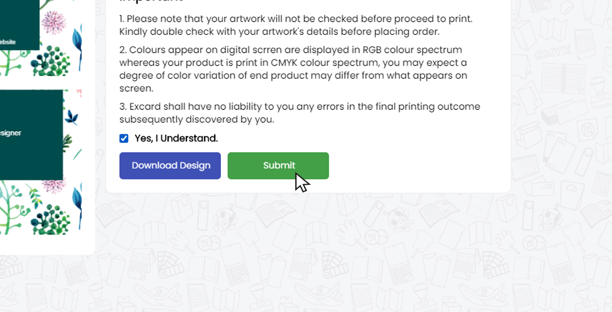Submit the design with the green button
This screenshot has height=312, width=612.
coord(278,166)
